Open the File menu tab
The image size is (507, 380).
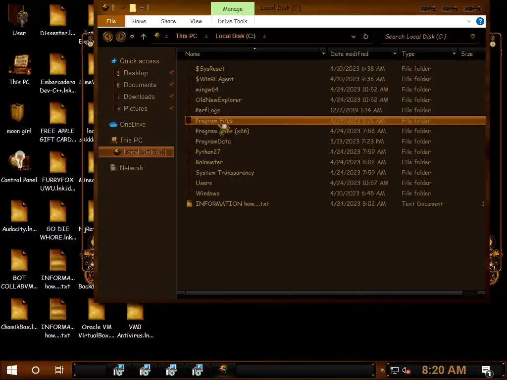tap(111, 21)
